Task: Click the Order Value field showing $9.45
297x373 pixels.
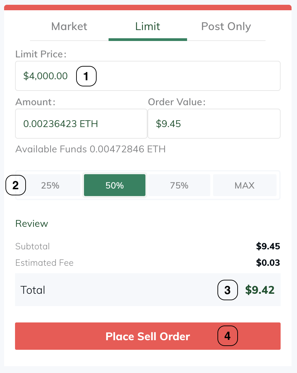Action: [214, 124]
